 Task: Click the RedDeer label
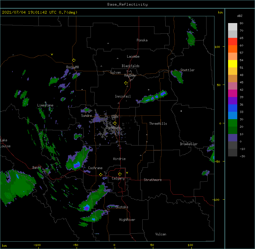[x=130, y=75]
